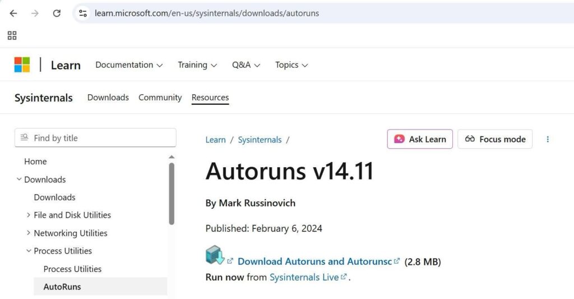Reload the page with refresh icon
The height and width of the screenshot is (299, 574).
pyautogui.click(x=57, y=13)
